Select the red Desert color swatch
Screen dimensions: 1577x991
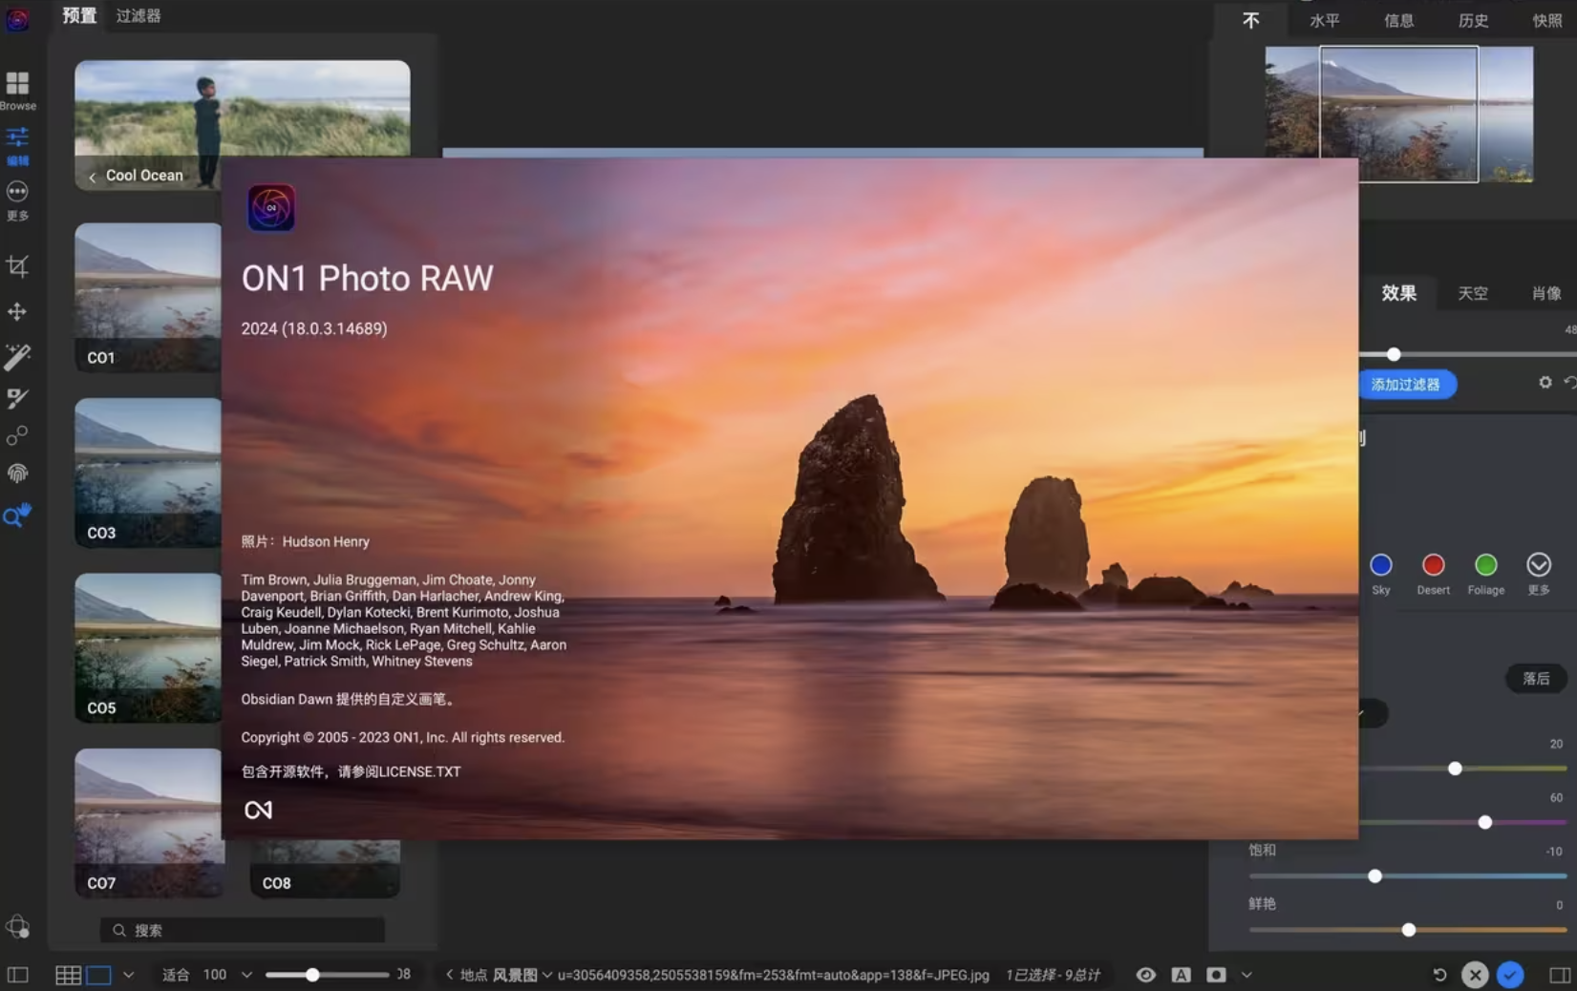pos(1433,564)
